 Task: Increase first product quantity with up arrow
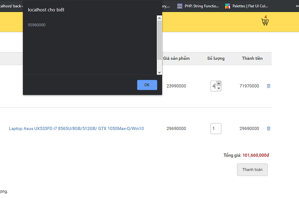(219, 83)
